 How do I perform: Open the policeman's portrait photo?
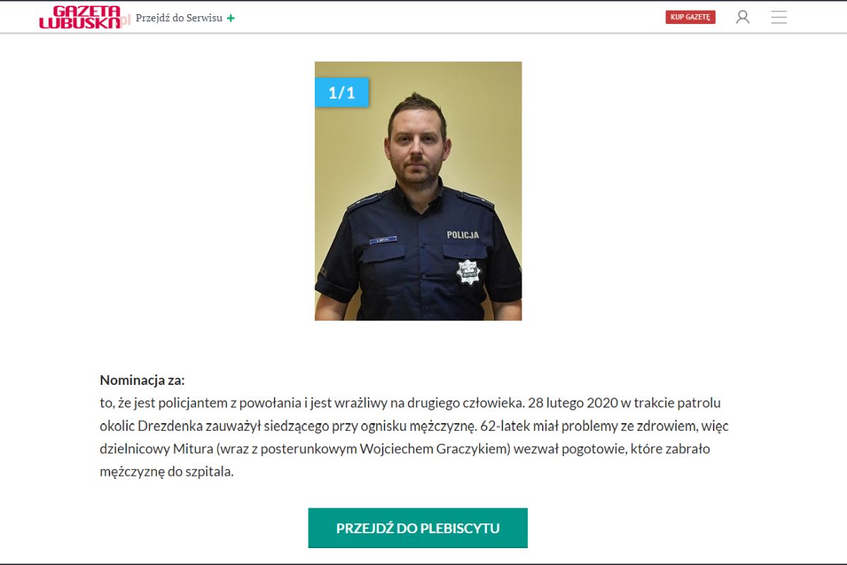pos(418,191)
